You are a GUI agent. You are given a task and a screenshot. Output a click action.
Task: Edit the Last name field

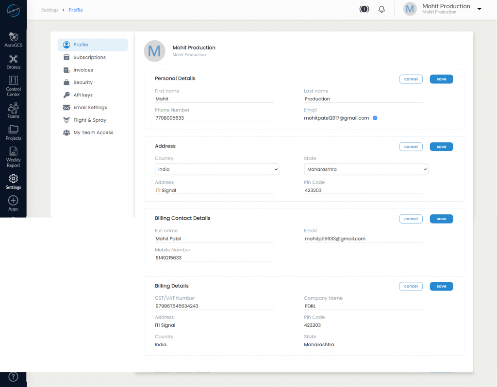point(364,99)
